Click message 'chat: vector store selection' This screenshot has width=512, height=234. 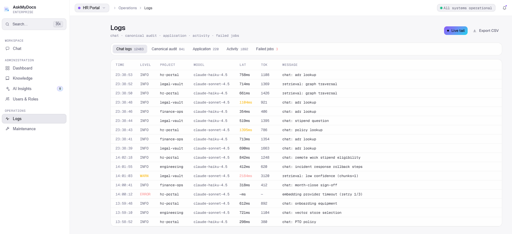click(312, 213)
